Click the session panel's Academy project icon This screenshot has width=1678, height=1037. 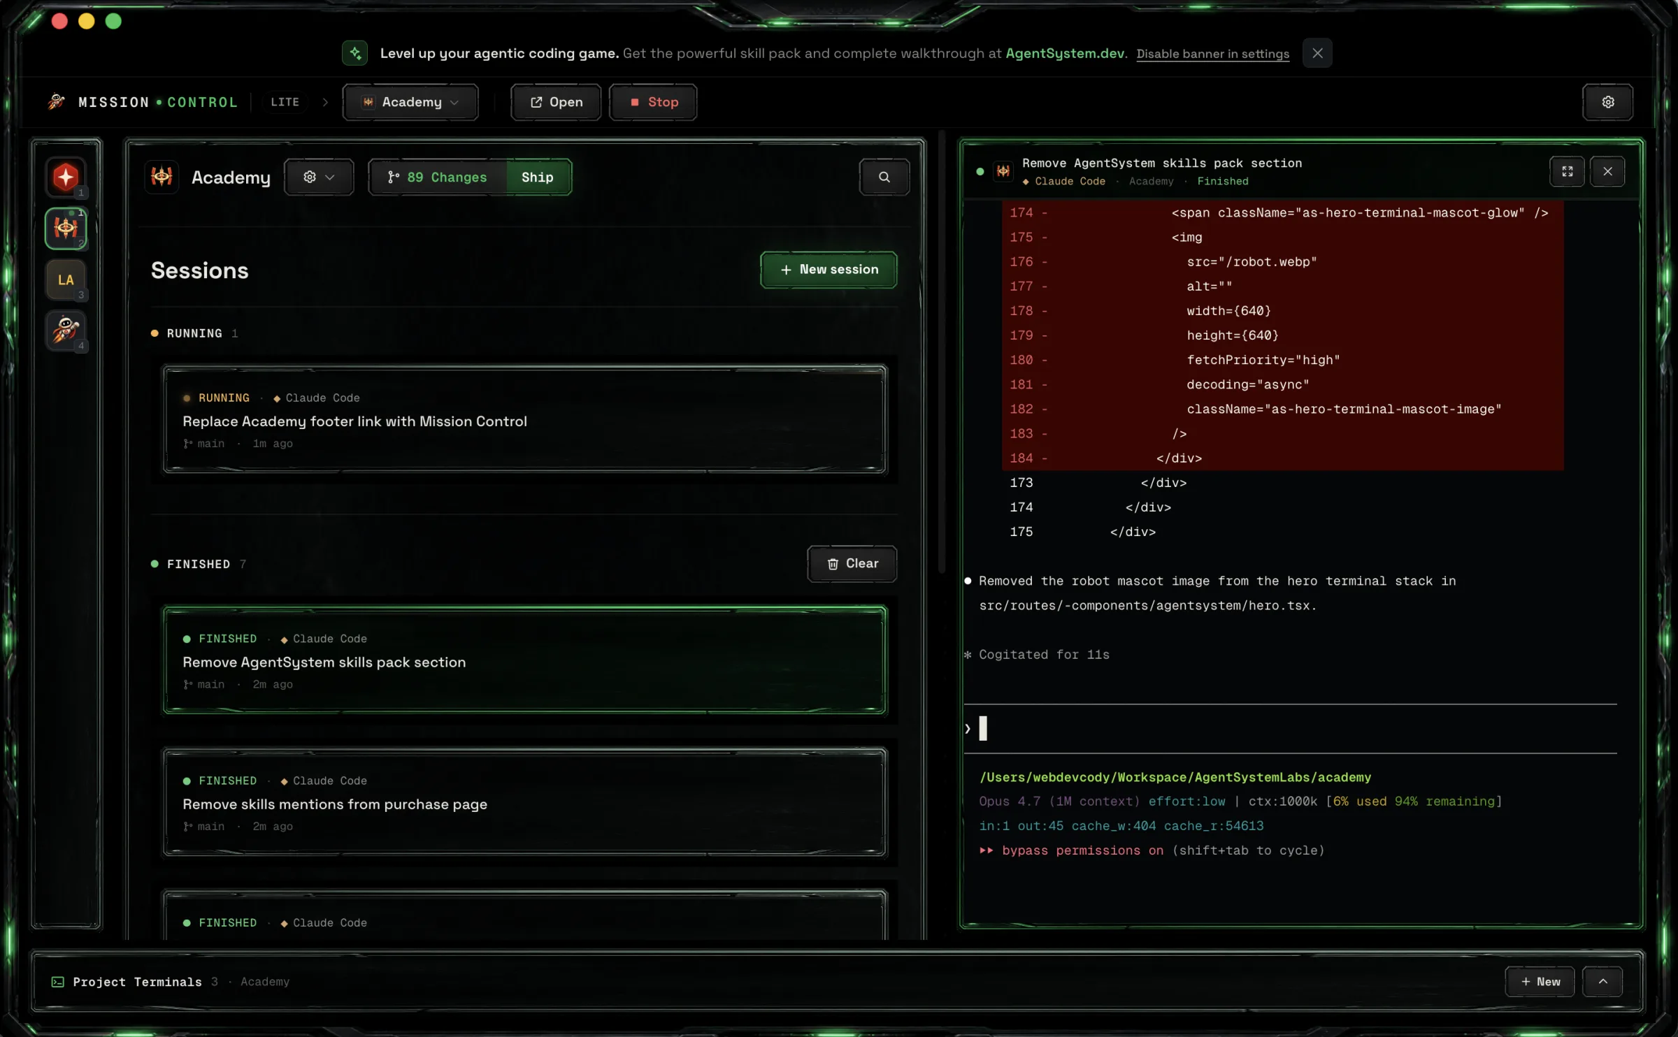tap(1003, 171)
